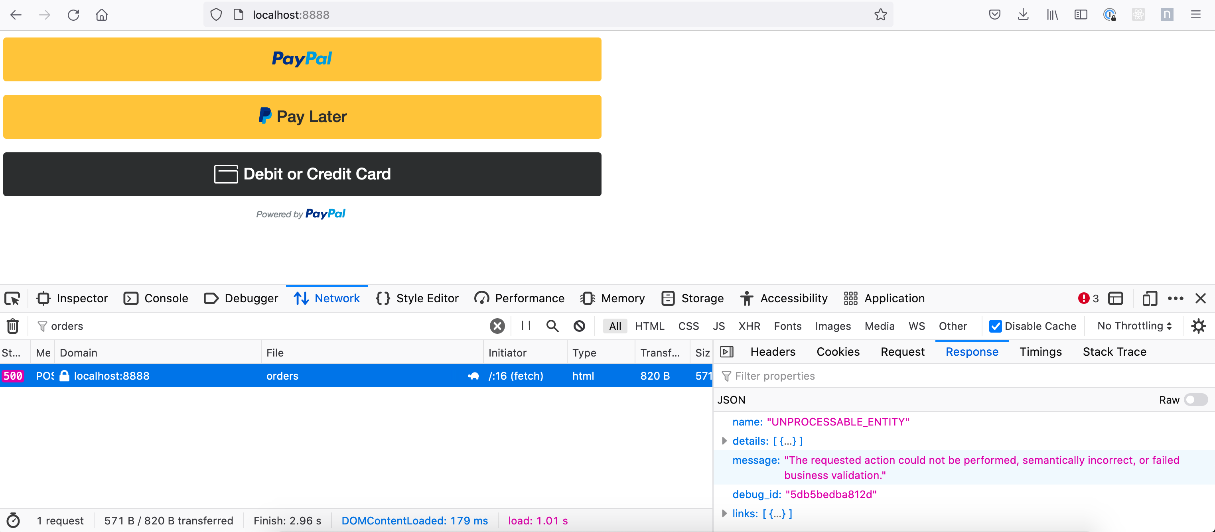The width and height of the screenshot is (1215, 532).
Task: Click the URL address bar
Action: pos(547,15)
